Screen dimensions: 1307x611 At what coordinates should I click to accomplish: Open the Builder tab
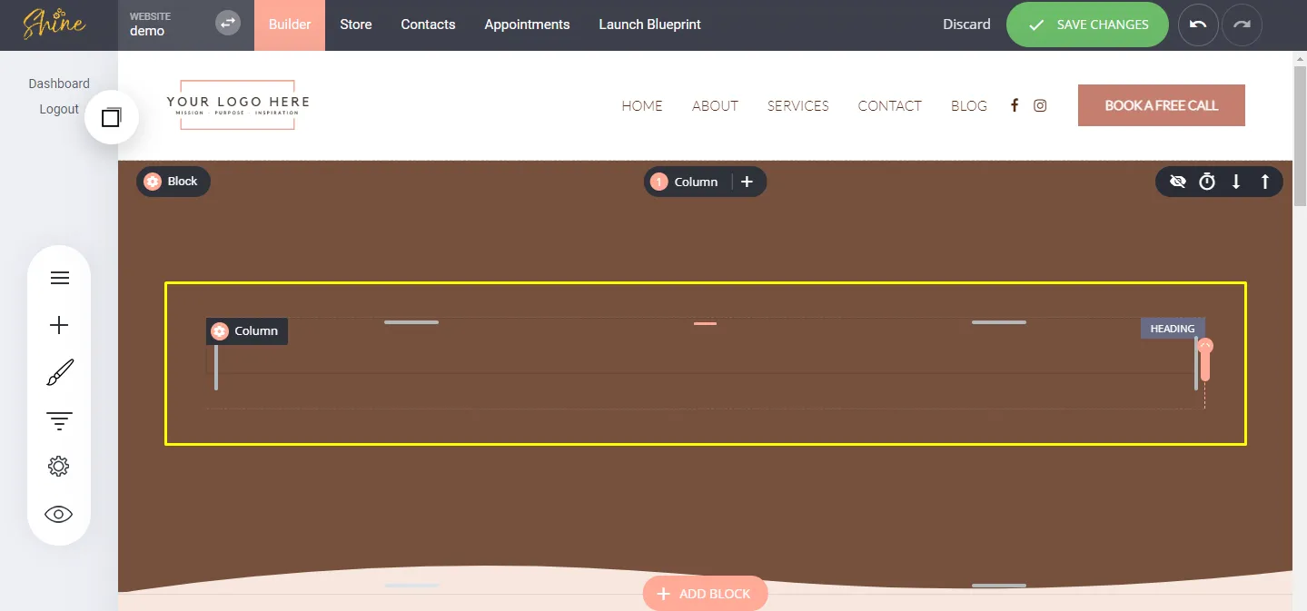[290, 25]
